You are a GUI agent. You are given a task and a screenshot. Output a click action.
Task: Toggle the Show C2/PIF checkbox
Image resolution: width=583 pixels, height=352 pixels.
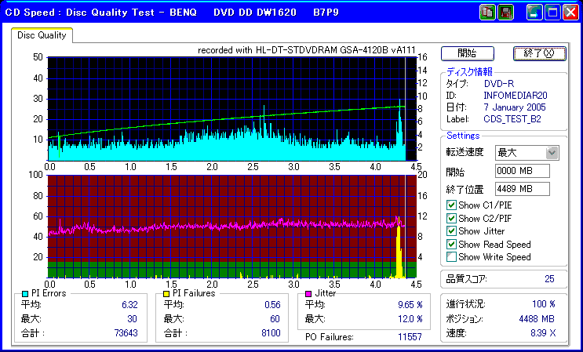[451, 218]
